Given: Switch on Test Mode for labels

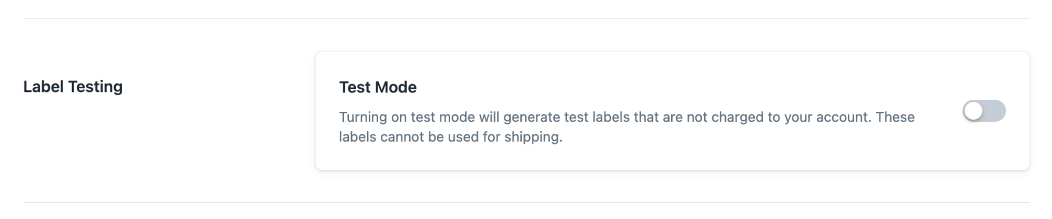Looking at the screenshot, I should coord(984,111).
